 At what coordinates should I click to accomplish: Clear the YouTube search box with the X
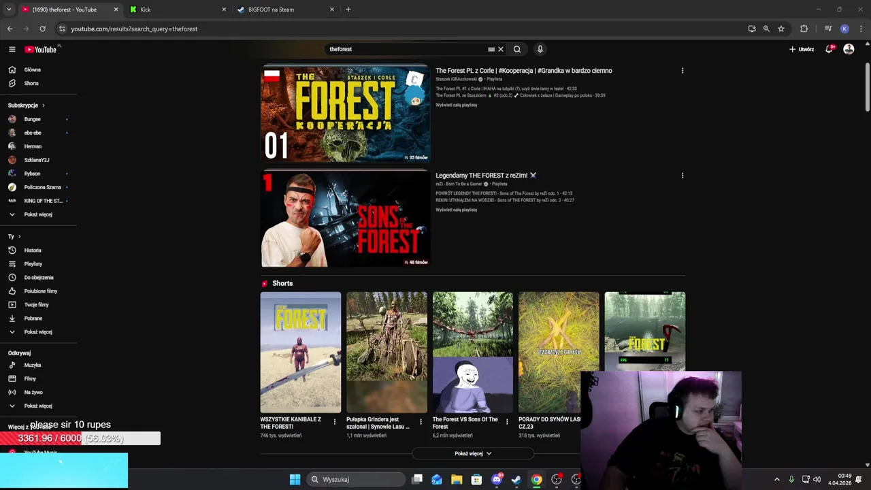[x=501, y=49]
